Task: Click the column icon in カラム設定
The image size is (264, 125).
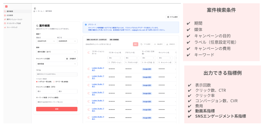Action: tap(168, 17)
